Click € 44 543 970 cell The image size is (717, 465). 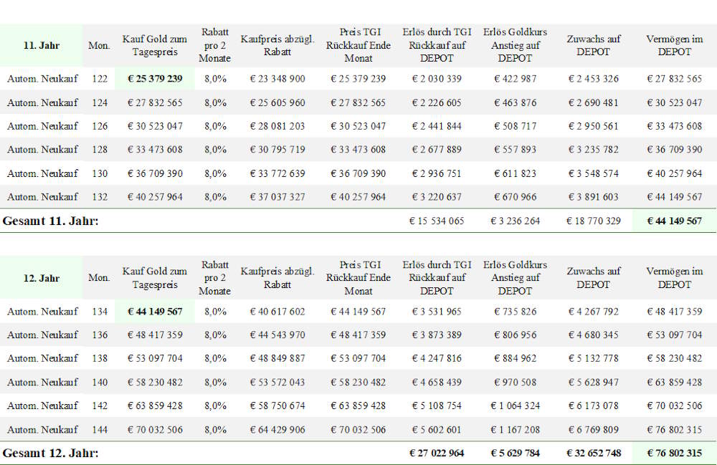(x=277, y=335)
